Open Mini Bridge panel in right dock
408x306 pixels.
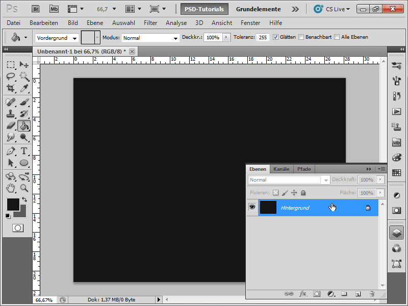coord(396,143)
